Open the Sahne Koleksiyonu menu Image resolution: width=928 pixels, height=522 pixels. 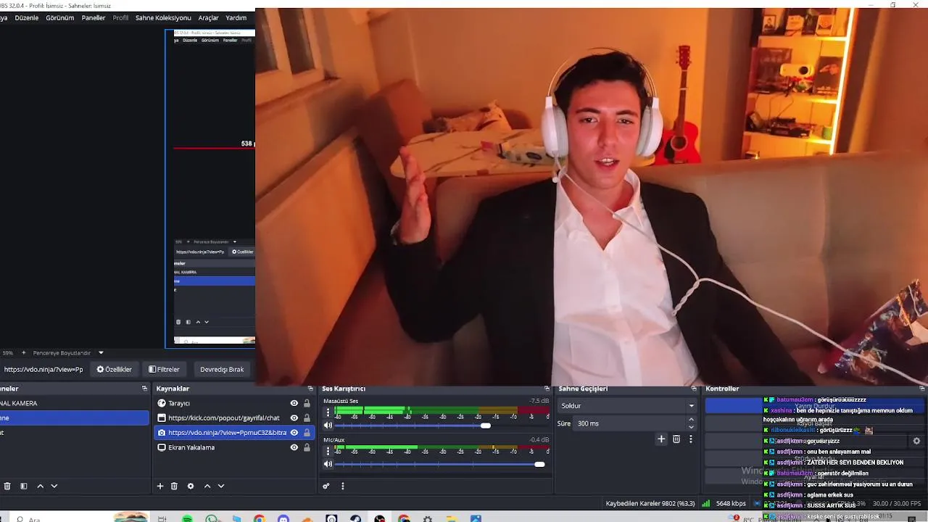(163, 17)
